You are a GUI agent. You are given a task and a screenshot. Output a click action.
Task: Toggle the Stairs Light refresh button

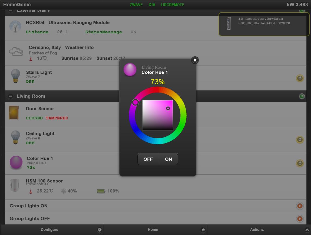click(x=300, y=79)
